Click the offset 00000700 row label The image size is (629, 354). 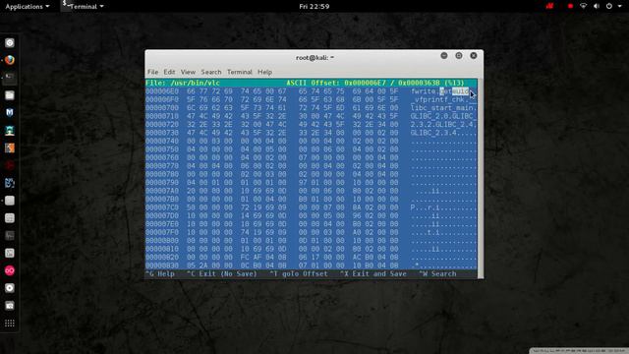pyautogui.click(x=162, y=108)
